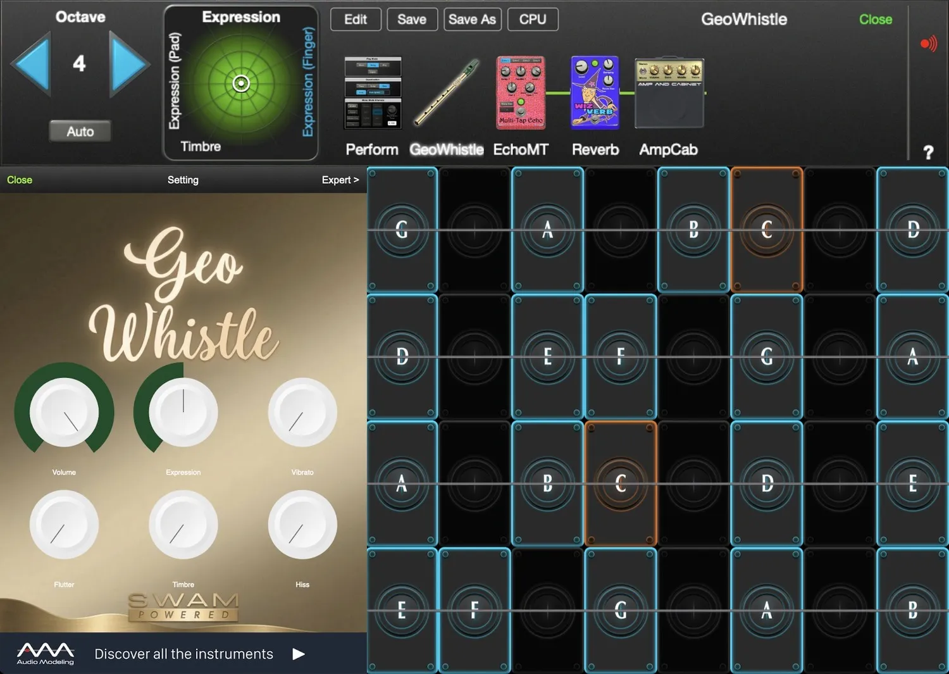
Task: Click the Save button
Action: coord(412,20)
